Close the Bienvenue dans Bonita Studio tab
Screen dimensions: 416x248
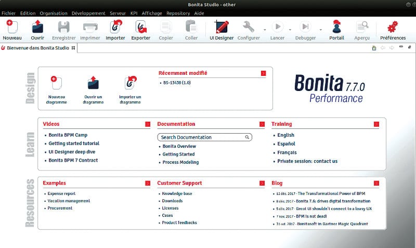click(73, 48)
